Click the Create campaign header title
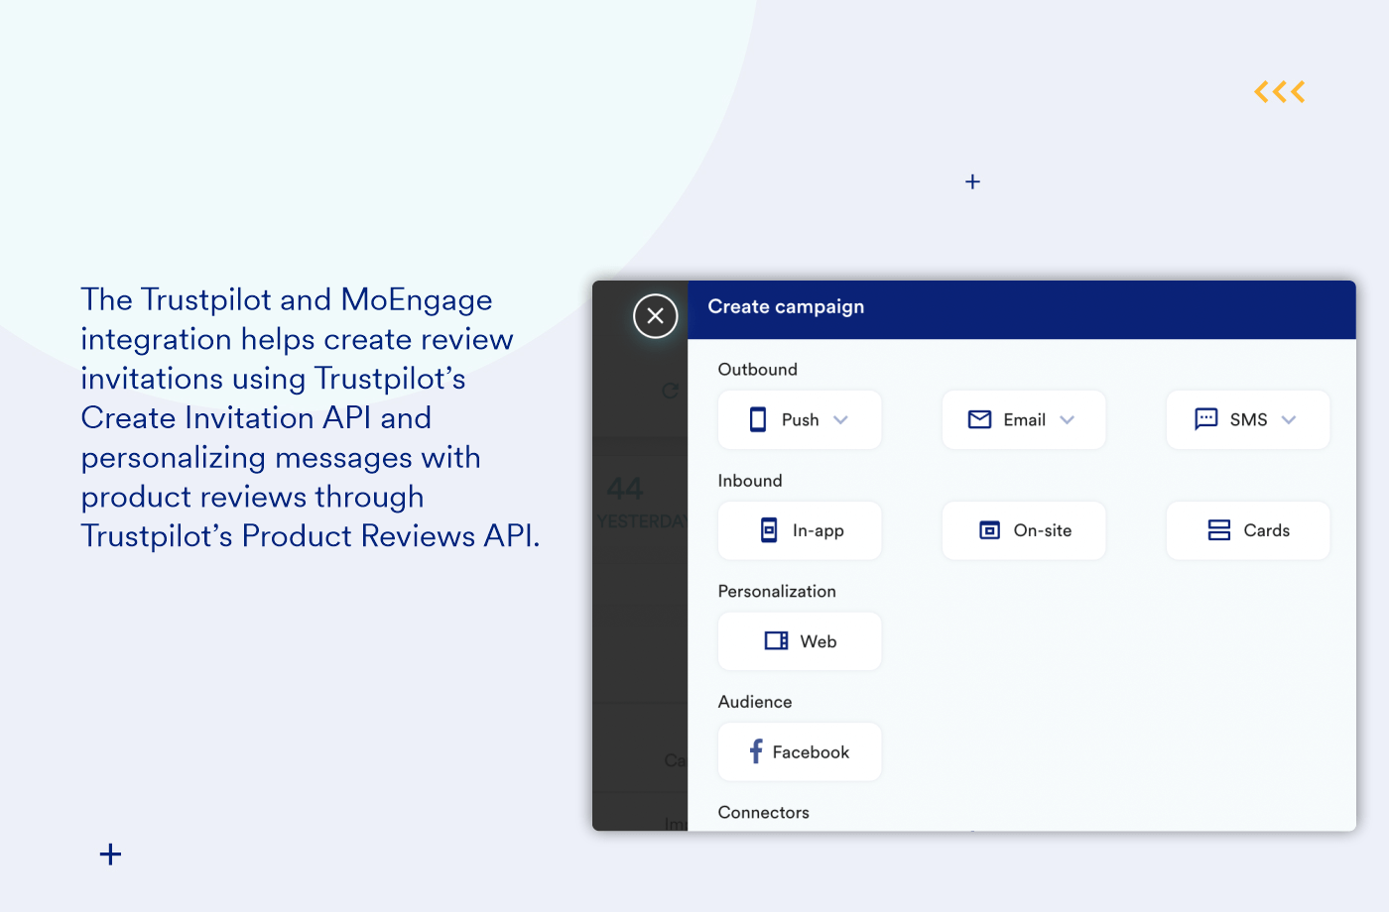 pyautogui.click(x=786, y=307)
